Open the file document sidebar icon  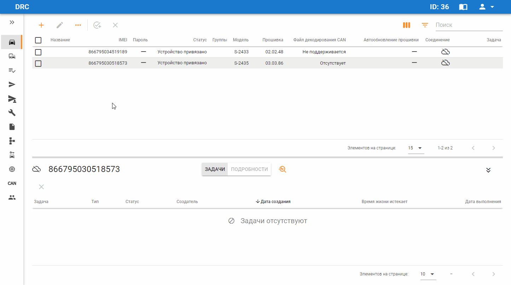tap(12, 127)
